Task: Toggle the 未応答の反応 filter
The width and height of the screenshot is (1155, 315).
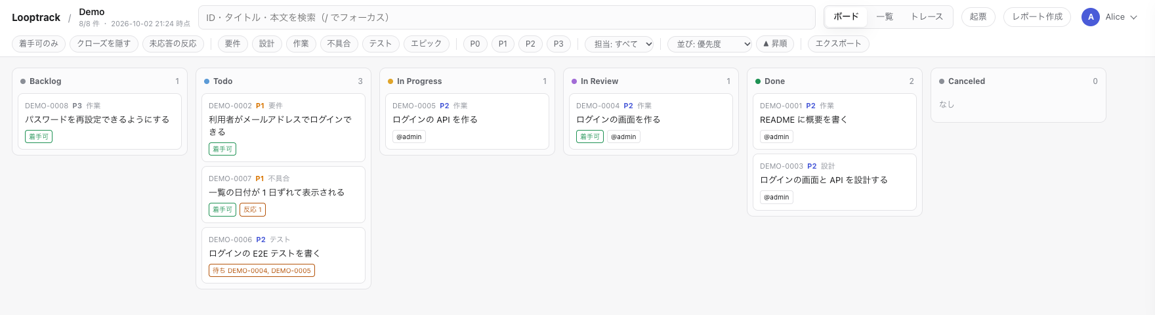Action: coord(173,44)
